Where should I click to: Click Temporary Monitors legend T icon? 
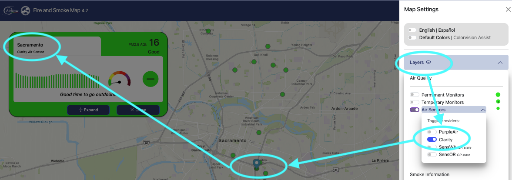pyautogui.click(x=498, y=102)
